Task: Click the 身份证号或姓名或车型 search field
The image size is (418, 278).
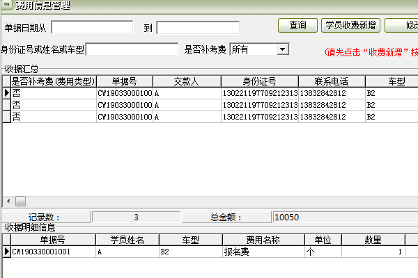Action: pyautogui.click(x=132, y=49)
